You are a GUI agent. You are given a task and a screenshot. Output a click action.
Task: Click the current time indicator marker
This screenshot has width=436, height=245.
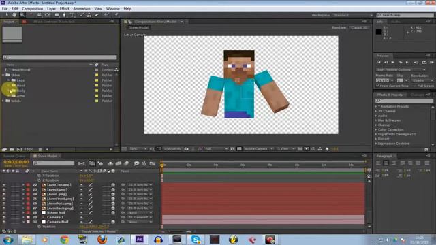(162, 165)
